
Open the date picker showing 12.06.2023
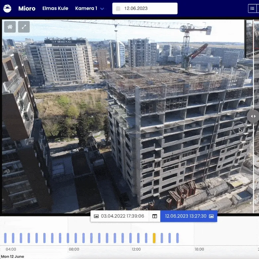(x=145, y=9)
